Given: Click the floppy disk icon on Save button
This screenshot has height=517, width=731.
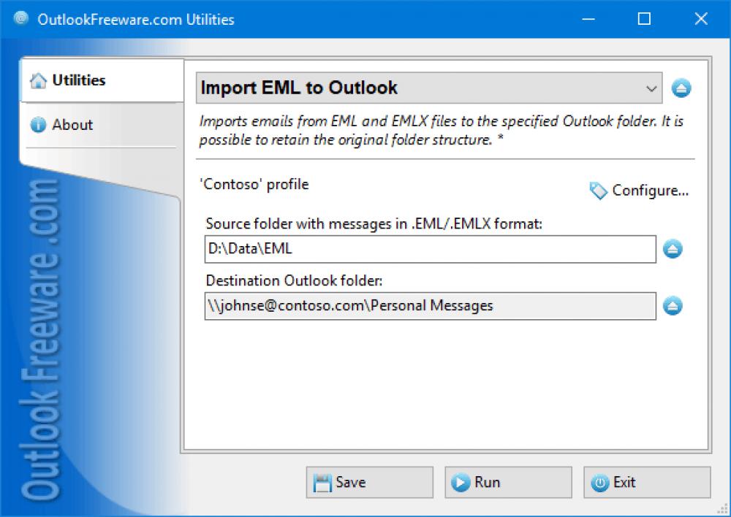Looking at the screenshot, I should pos(324,482).
